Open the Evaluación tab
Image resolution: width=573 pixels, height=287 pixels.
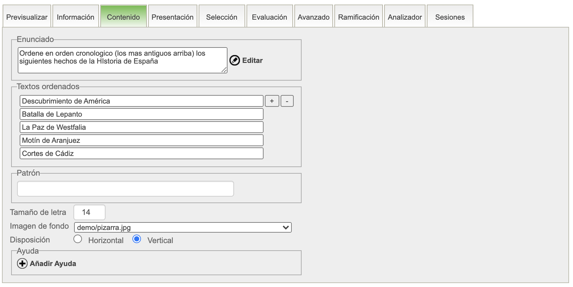pos(269,17)
